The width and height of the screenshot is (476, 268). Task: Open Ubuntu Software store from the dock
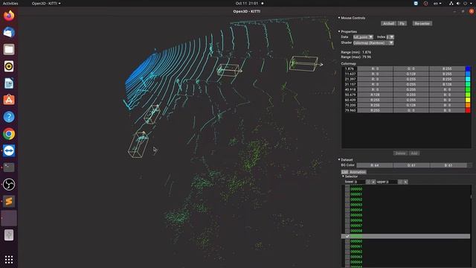9,100
